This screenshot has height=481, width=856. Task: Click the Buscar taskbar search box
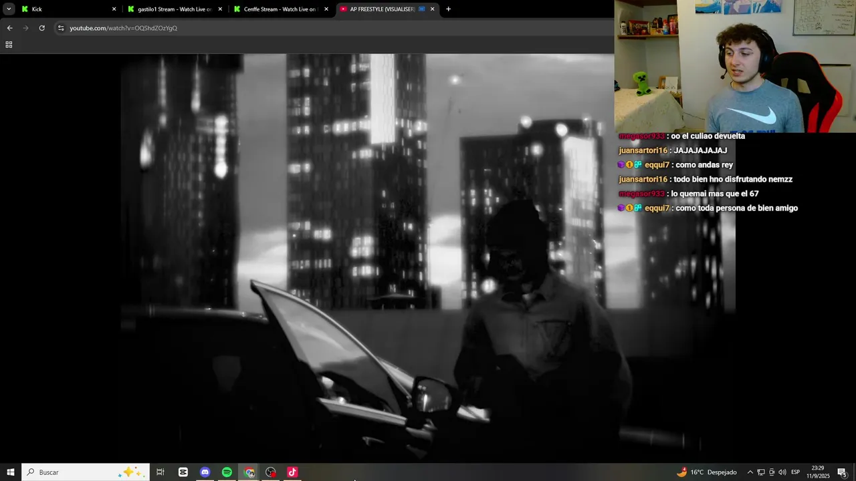pos(85,472)
